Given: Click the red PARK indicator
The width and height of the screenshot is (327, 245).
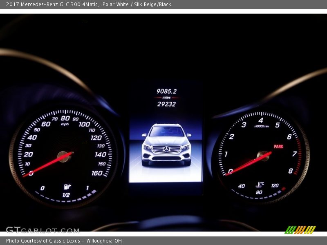Looking at the screenshot, I should pyautogui.click(x=279, y=147).
